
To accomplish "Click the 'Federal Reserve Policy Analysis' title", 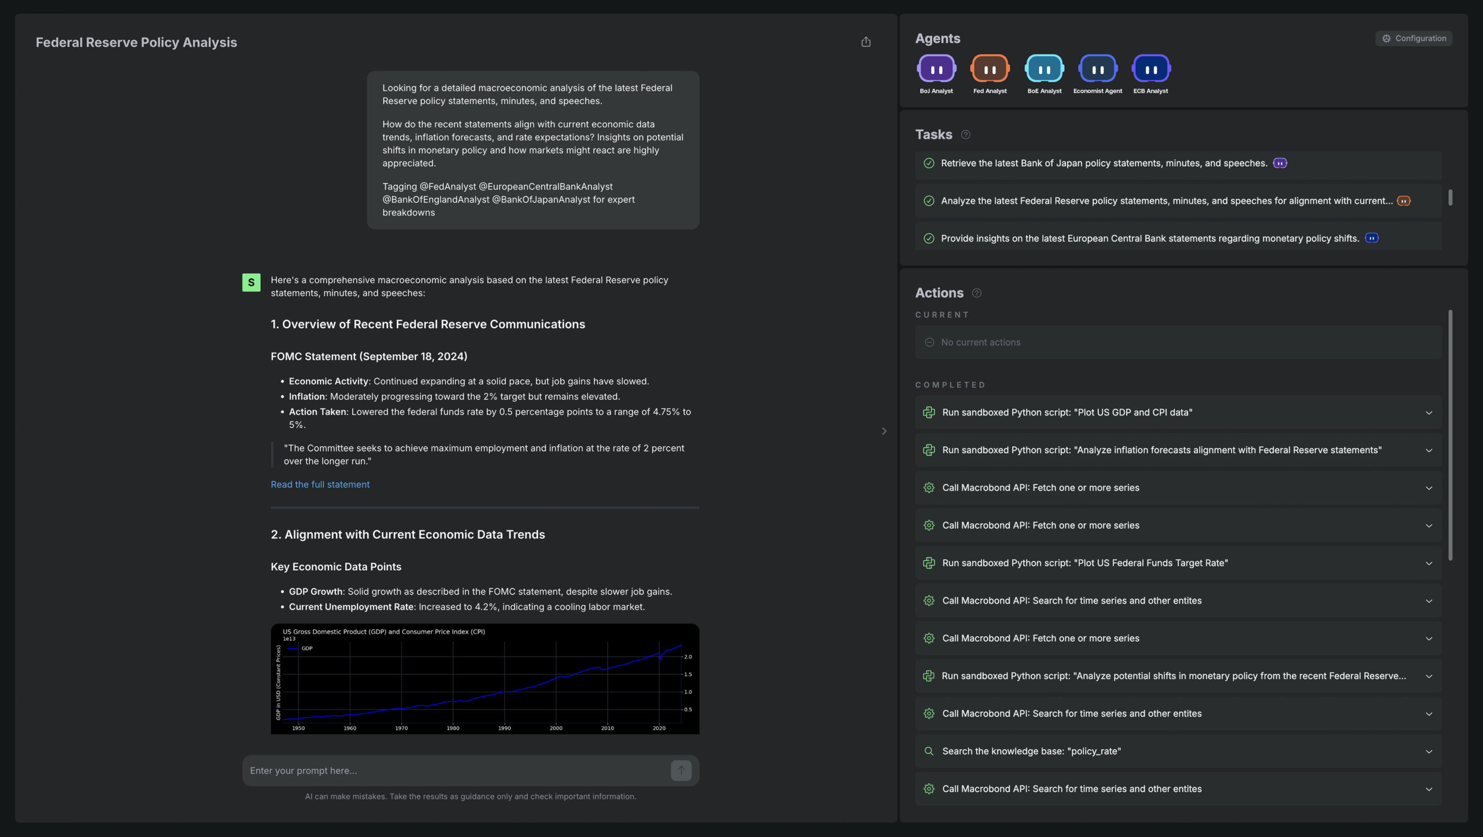I will pyautogui.click(x=136, y=42).
